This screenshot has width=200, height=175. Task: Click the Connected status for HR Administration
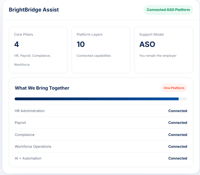(x=178, y=111)
